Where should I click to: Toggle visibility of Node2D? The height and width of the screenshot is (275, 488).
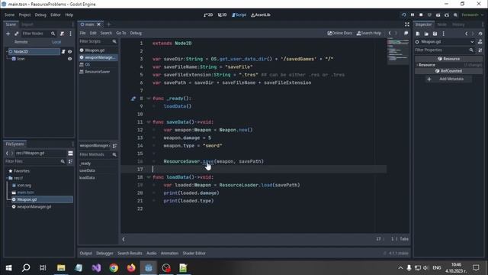[69, 51]
